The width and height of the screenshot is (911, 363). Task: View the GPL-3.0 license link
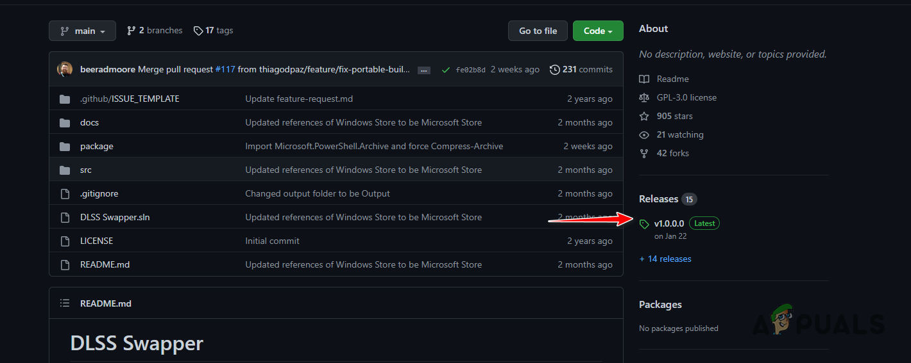[686, 98]
